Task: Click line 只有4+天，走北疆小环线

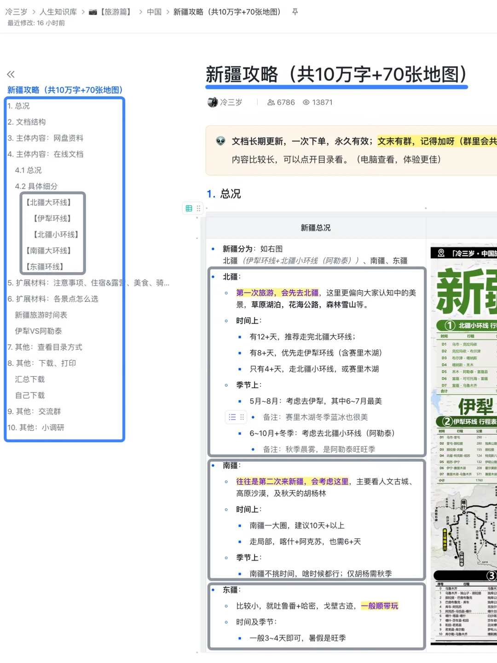Action: pos(314,369)
